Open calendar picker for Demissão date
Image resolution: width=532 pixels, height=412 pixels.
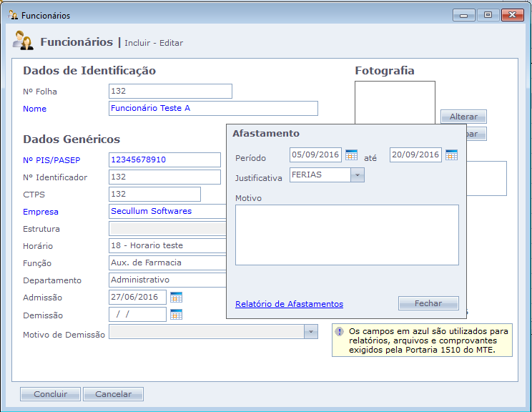(176, 315)
